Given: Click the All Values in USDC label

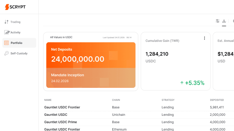Looking at the screenshot, I should click(61, 37).
